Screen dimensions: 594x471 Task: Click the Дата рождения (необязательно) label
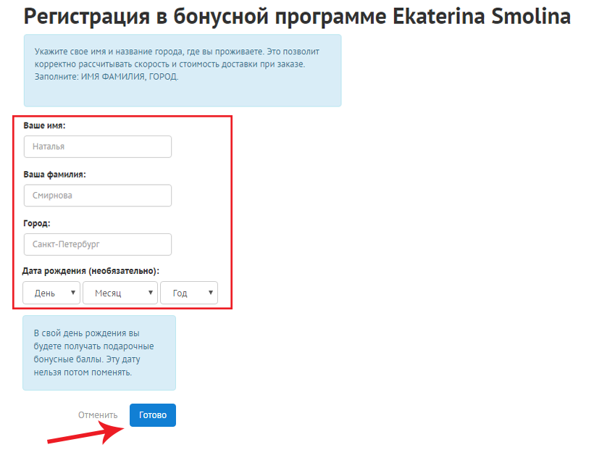click(91, 271)
